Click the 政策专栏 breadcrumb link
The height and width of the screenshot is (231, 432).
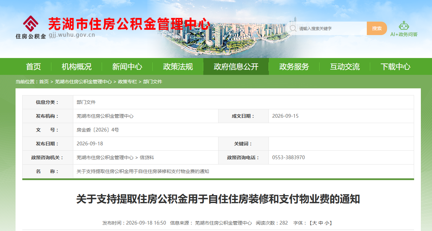(127, 82)
